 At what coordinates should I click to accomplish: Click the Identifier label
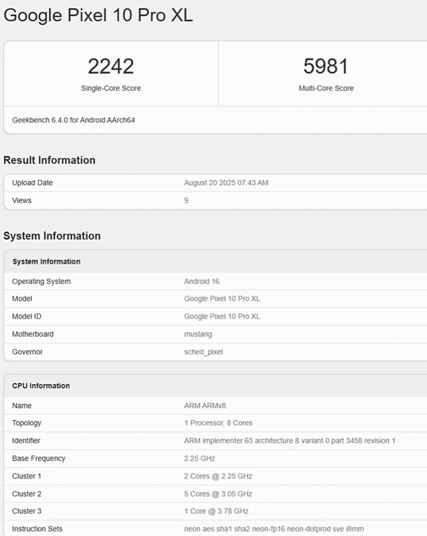(x=26, y=441)
